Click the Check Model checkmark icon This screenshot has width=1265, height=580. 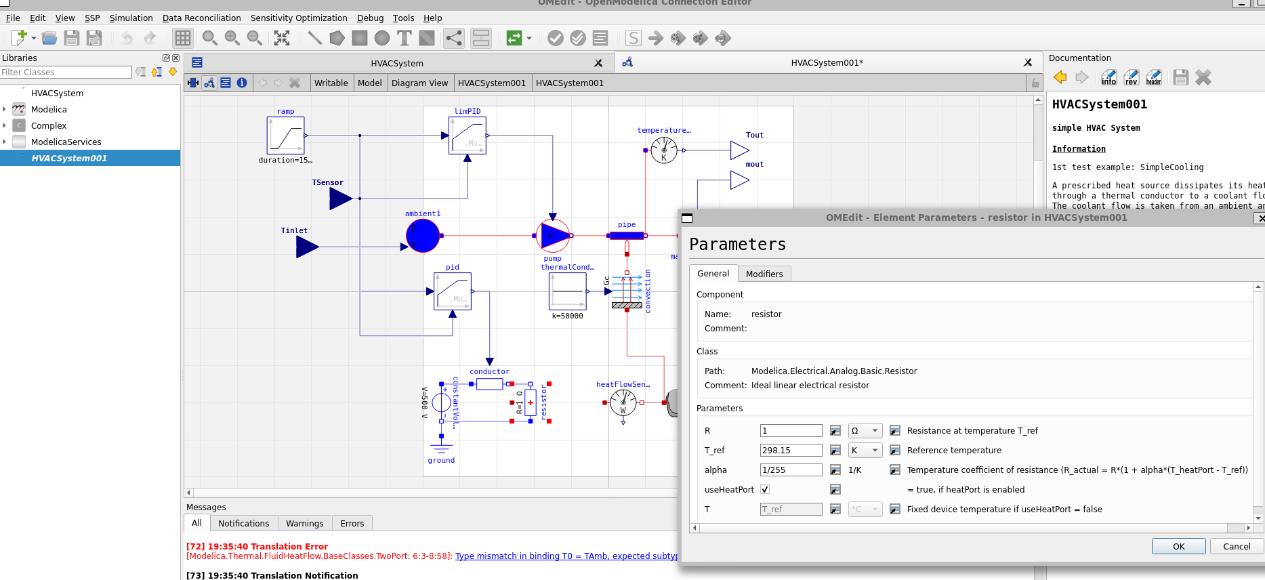pos(556,38)
